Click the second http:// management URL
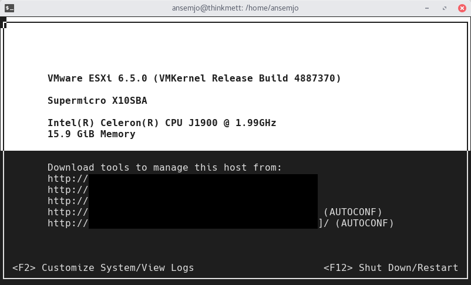This screenshot has height=285, width=471. [68, 189]
